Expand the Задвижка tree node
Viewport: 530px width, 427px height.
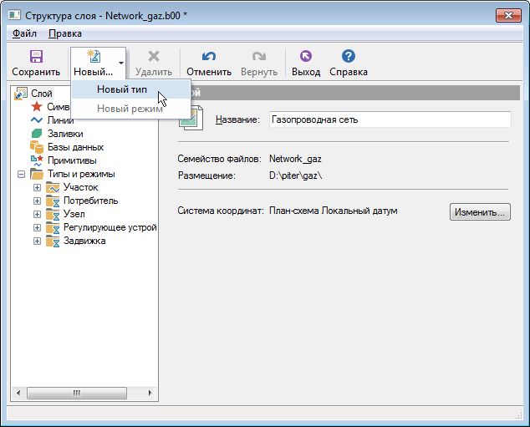coord(37,241)
